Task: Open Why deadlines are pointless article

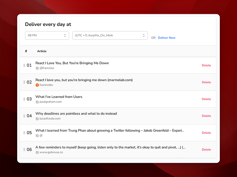Action: (76, 114)
